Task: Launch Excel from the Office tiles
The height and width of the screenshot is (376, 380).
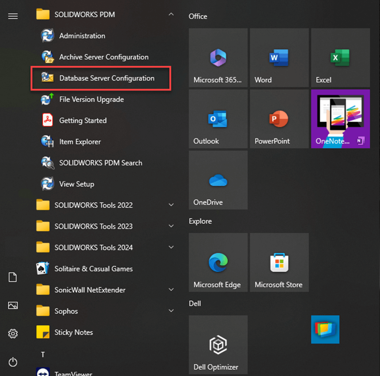Action: click(x=340, y=58)
